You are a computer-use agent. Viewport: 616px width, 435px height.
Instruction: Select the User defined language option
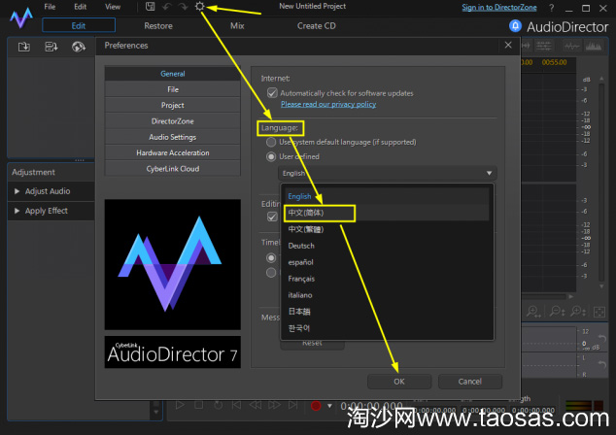pyautogui.click(x=271, y=156)
